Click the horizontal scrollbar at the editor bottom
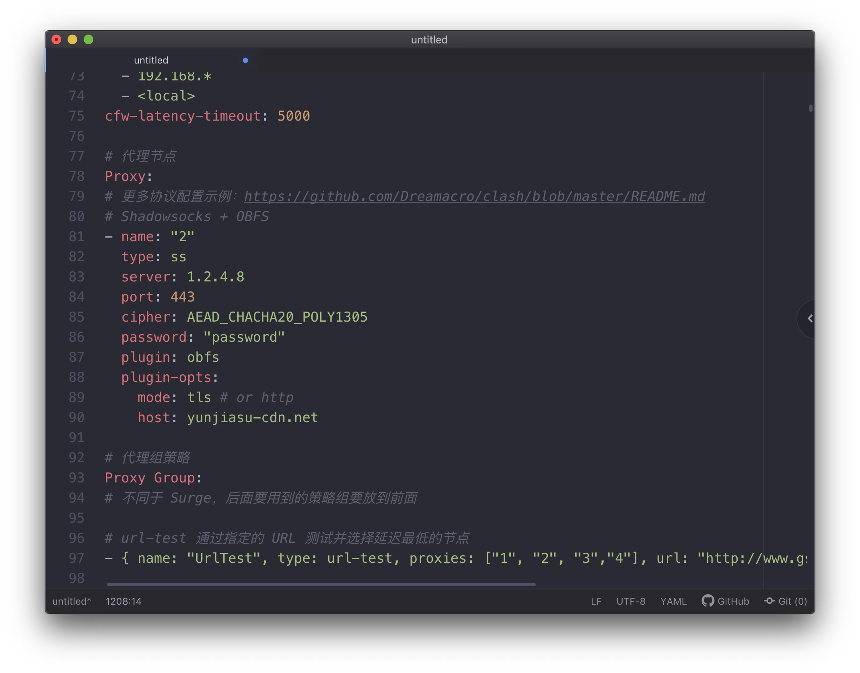Viewport: 860px width, 673px height. (321, 584)
